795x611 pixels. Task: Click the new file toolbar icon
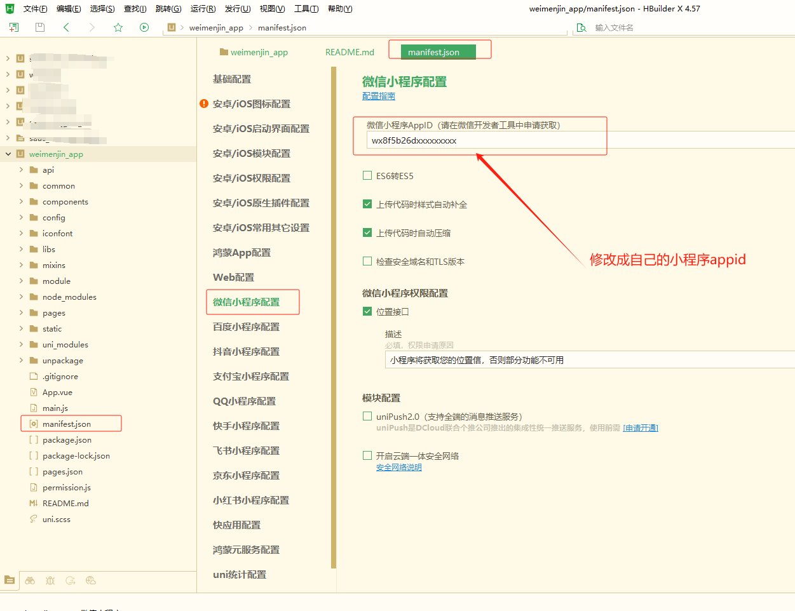click(x=14, y=27)
